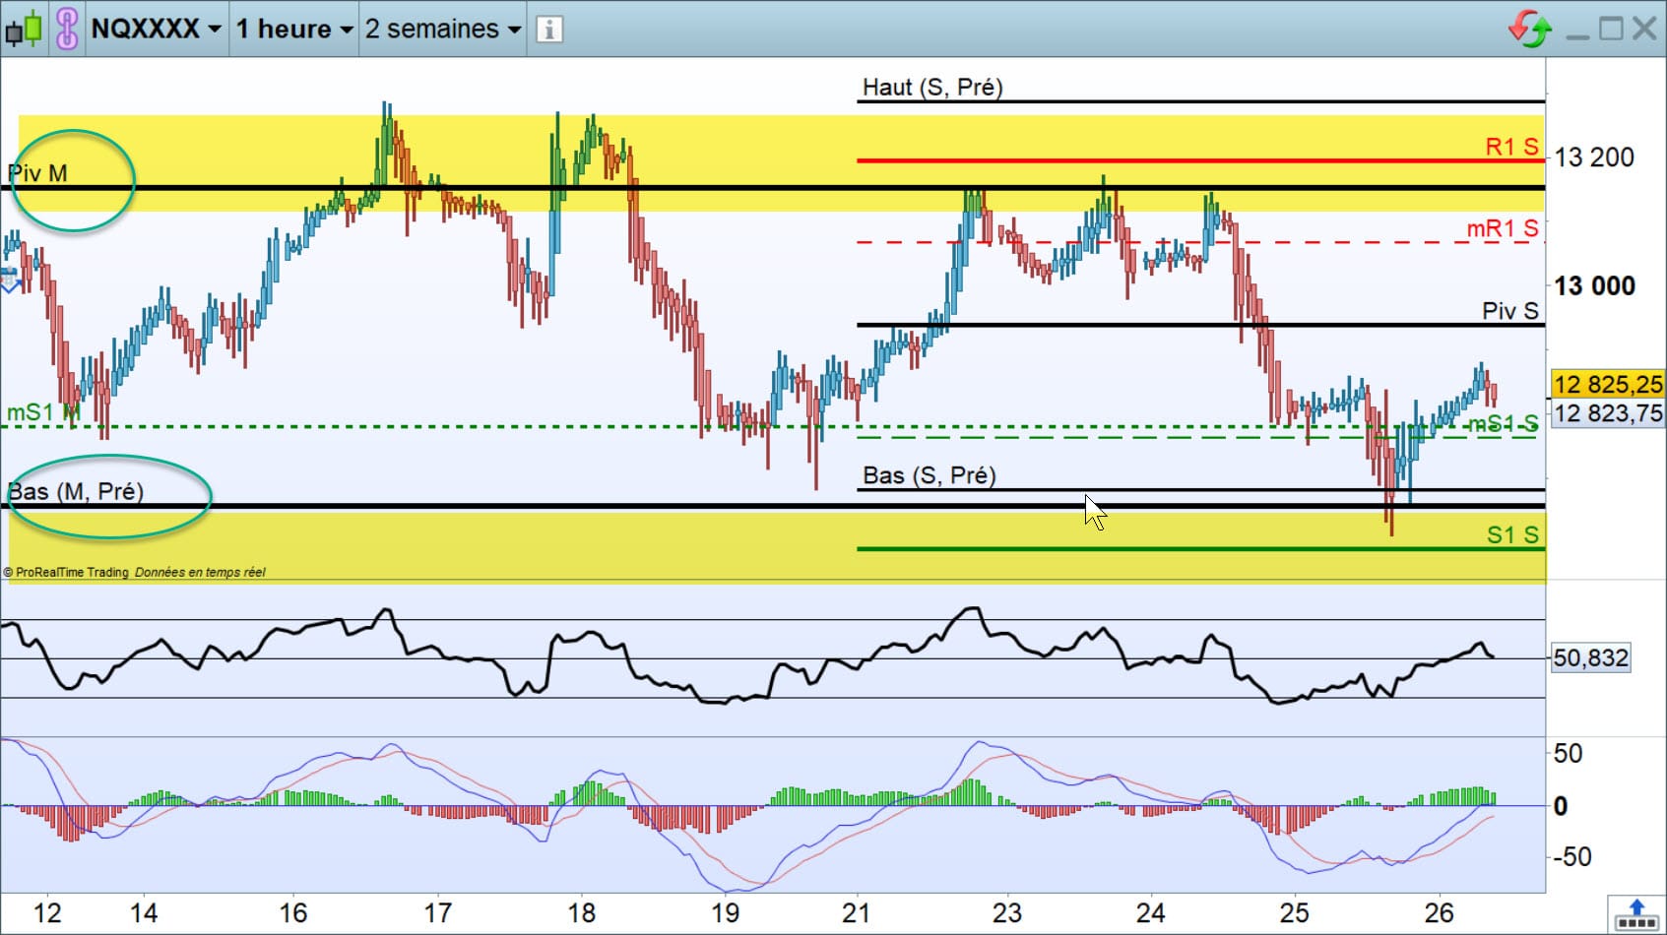Select the Piv M pivot label

coord(37,173)
